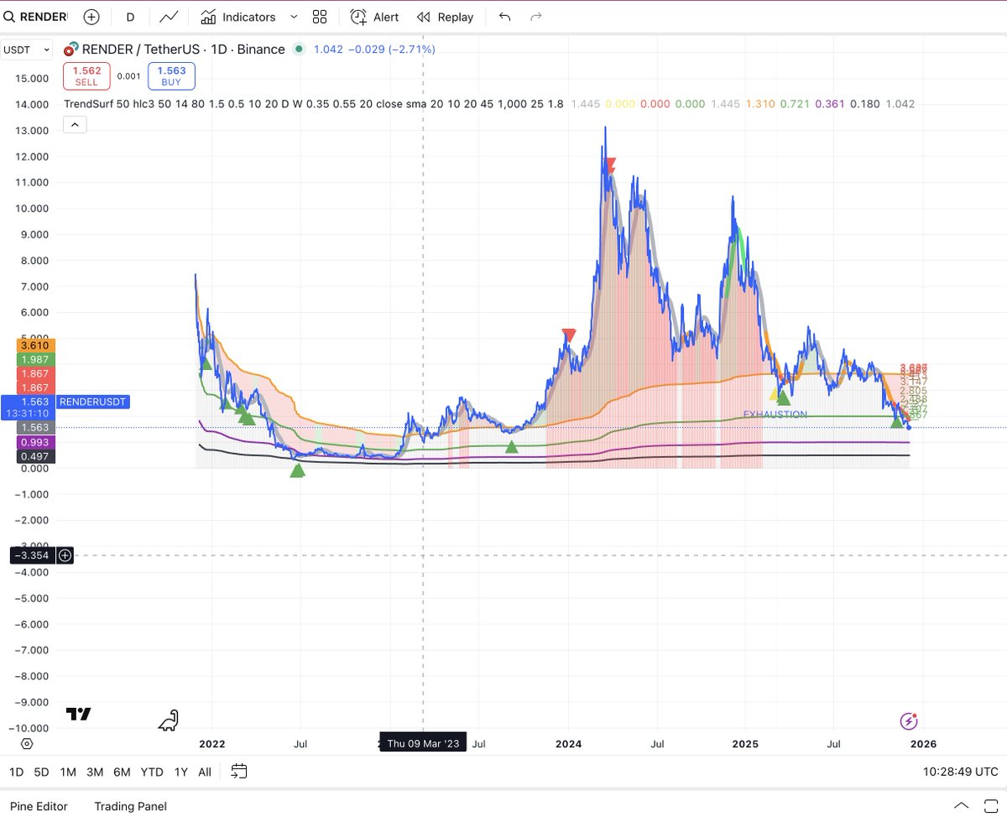
Task: Click the 0.001 spread value
Action: point(129,76)
